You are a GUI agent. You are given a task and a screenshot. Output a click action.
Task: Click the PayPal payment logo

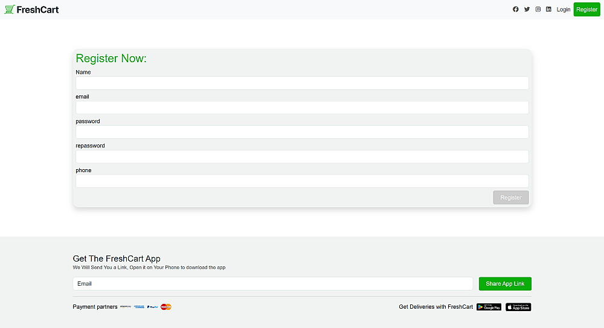point(153,307)
